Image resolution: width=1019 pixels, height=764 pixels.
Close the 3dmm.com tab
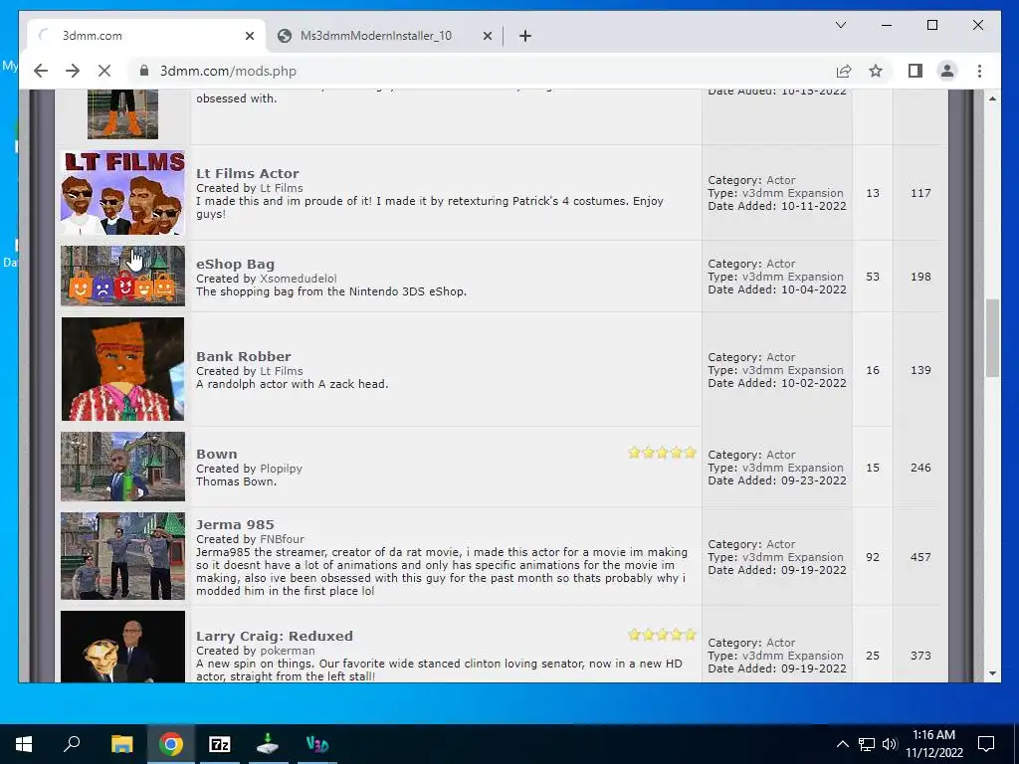pos(250,36)
